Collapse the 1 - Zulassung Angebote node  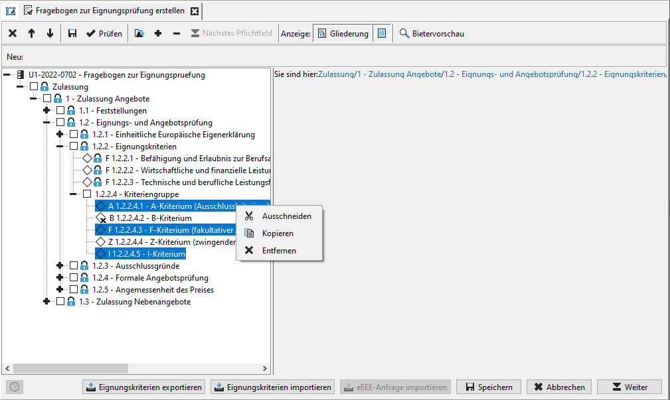coord(33,99)
